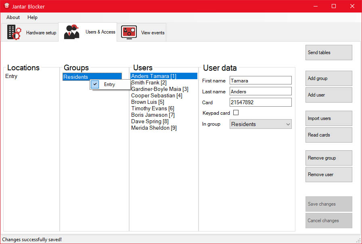
Task: Click the Import users button
Action: [x=329, y=118]
